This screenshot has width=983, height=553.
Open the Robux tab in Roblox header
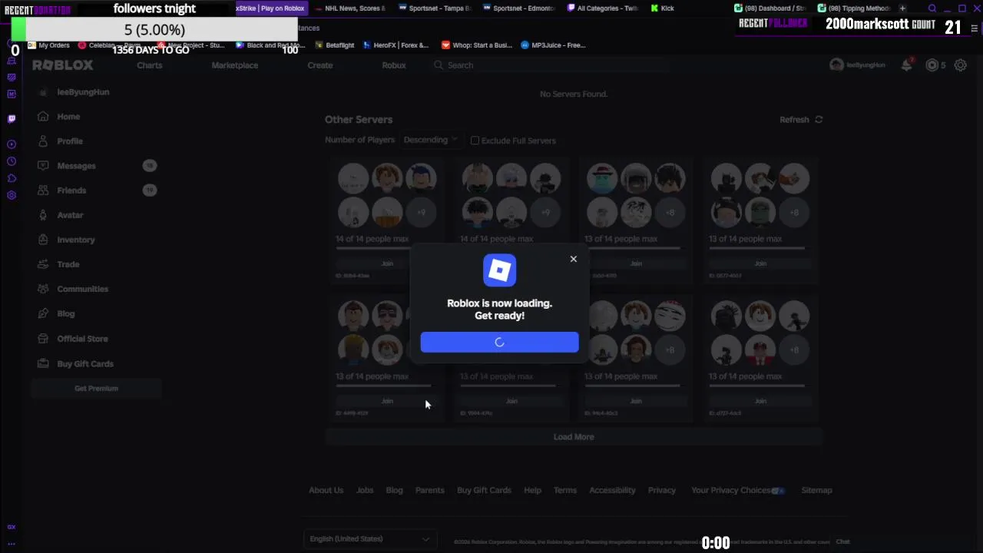point(394,65)
